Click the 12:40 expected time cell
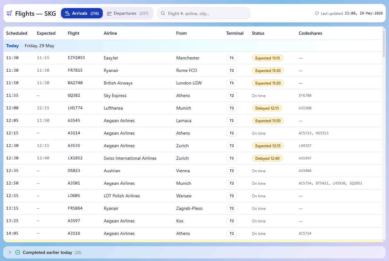The width and height of the screenshot is (389, 261). (x=43, y=158)
